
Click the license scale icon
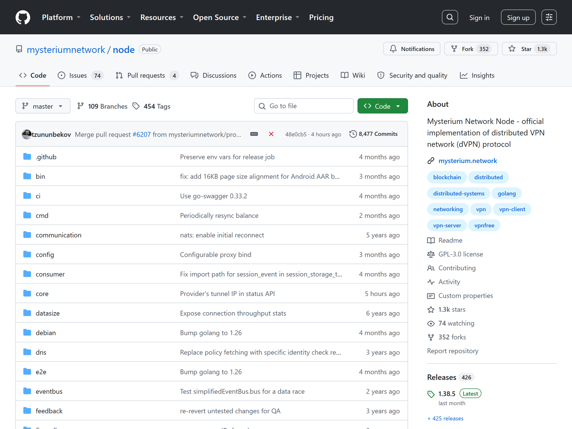click(x=431, y=254)
